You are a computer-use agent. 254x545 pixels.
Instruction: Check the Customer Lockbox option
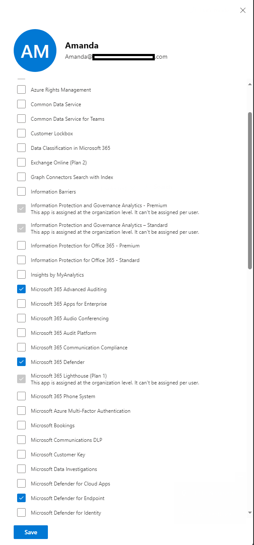(21, 133)
